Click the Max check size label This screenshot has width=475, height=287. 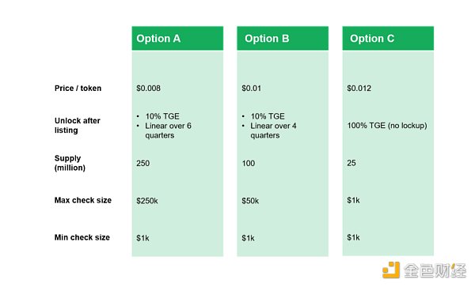83,200
